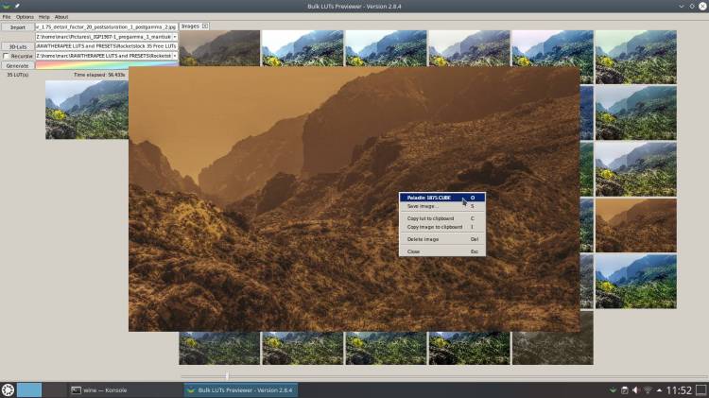Screen dimensions: 709x398
Task: Click the thumbnail size slider handle
Action: click(227, 376)
